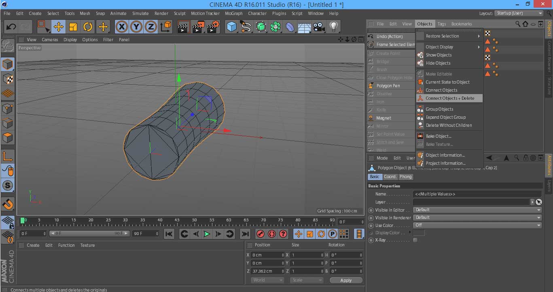Open the Content Browser side tab
Image resolution: width=553 pixels, height=292 pixels.
coord(549,56)
